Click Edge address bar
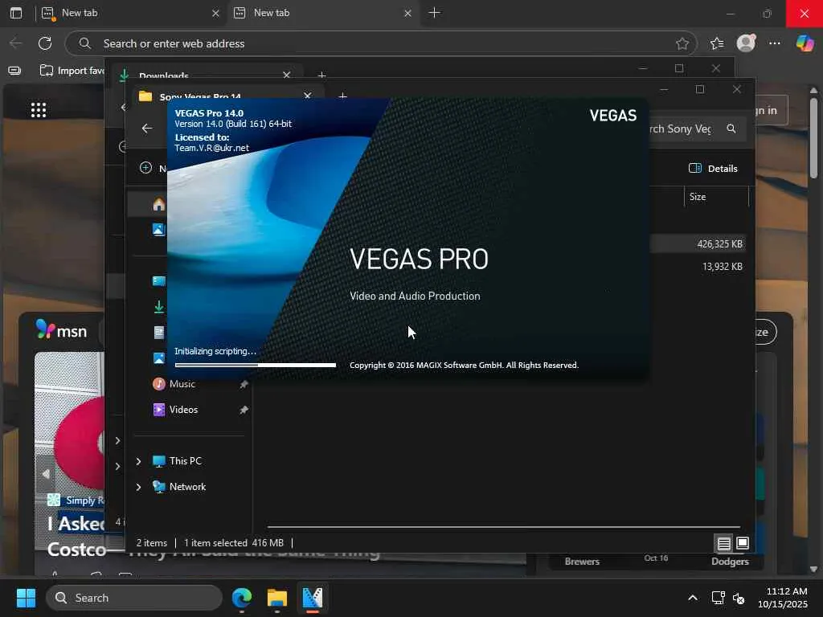Screen dimensions: 823x617 (380, 43)
